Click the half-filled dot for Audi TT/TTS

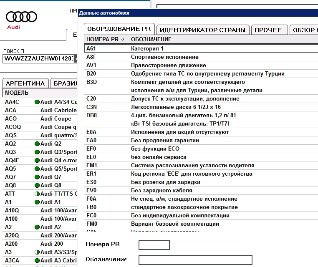click(x=37, y=194)
